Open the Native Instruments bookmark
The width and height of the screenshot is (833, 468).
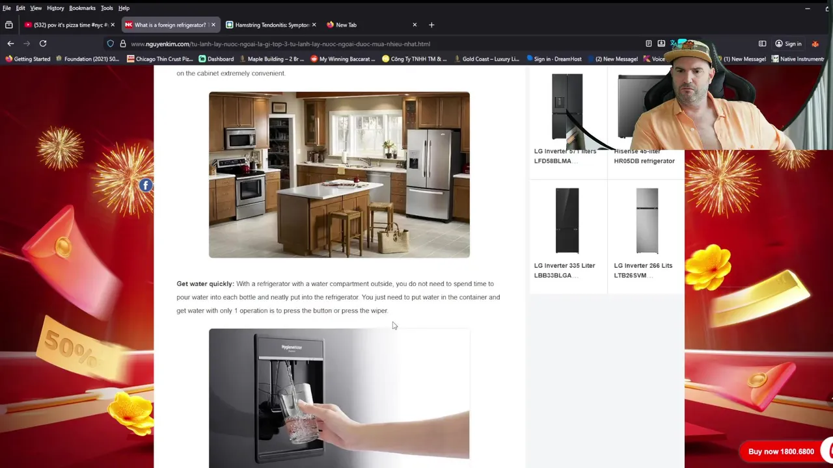pos(798,58)
